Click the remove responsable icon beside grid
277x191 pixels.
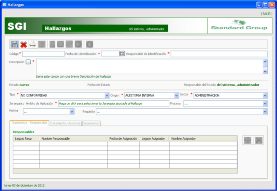point(259,140)
